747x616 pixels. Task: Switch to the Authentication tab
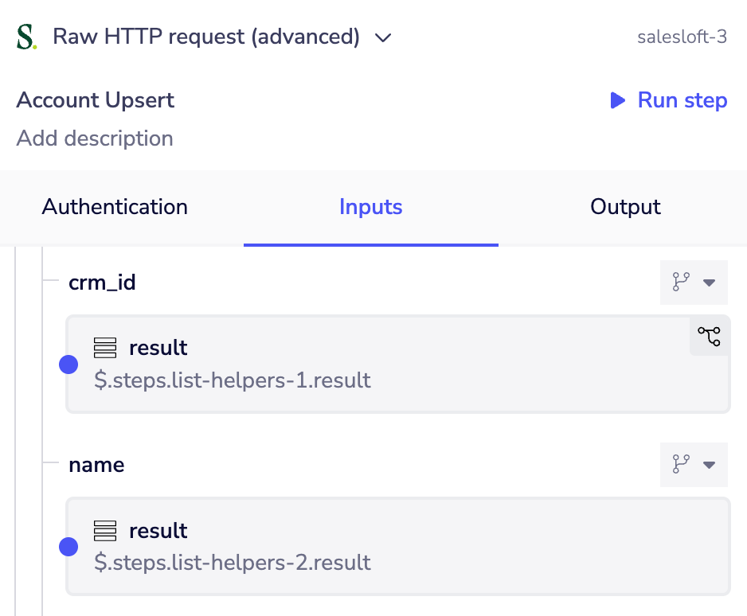pos(115,207)
